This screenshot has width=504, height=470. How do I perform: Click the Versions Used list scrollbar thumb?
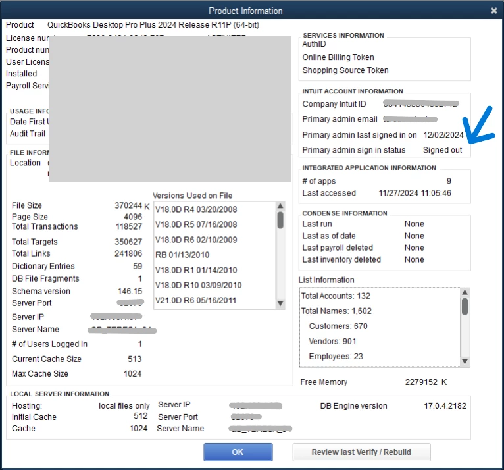[280, 221]
